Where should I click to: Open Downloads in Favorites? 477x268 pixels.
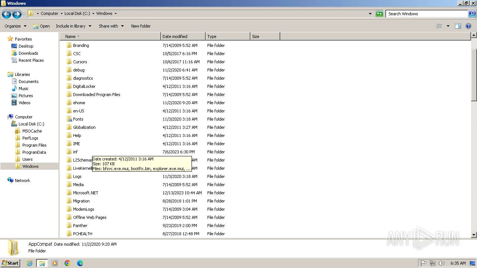(28, 53)
